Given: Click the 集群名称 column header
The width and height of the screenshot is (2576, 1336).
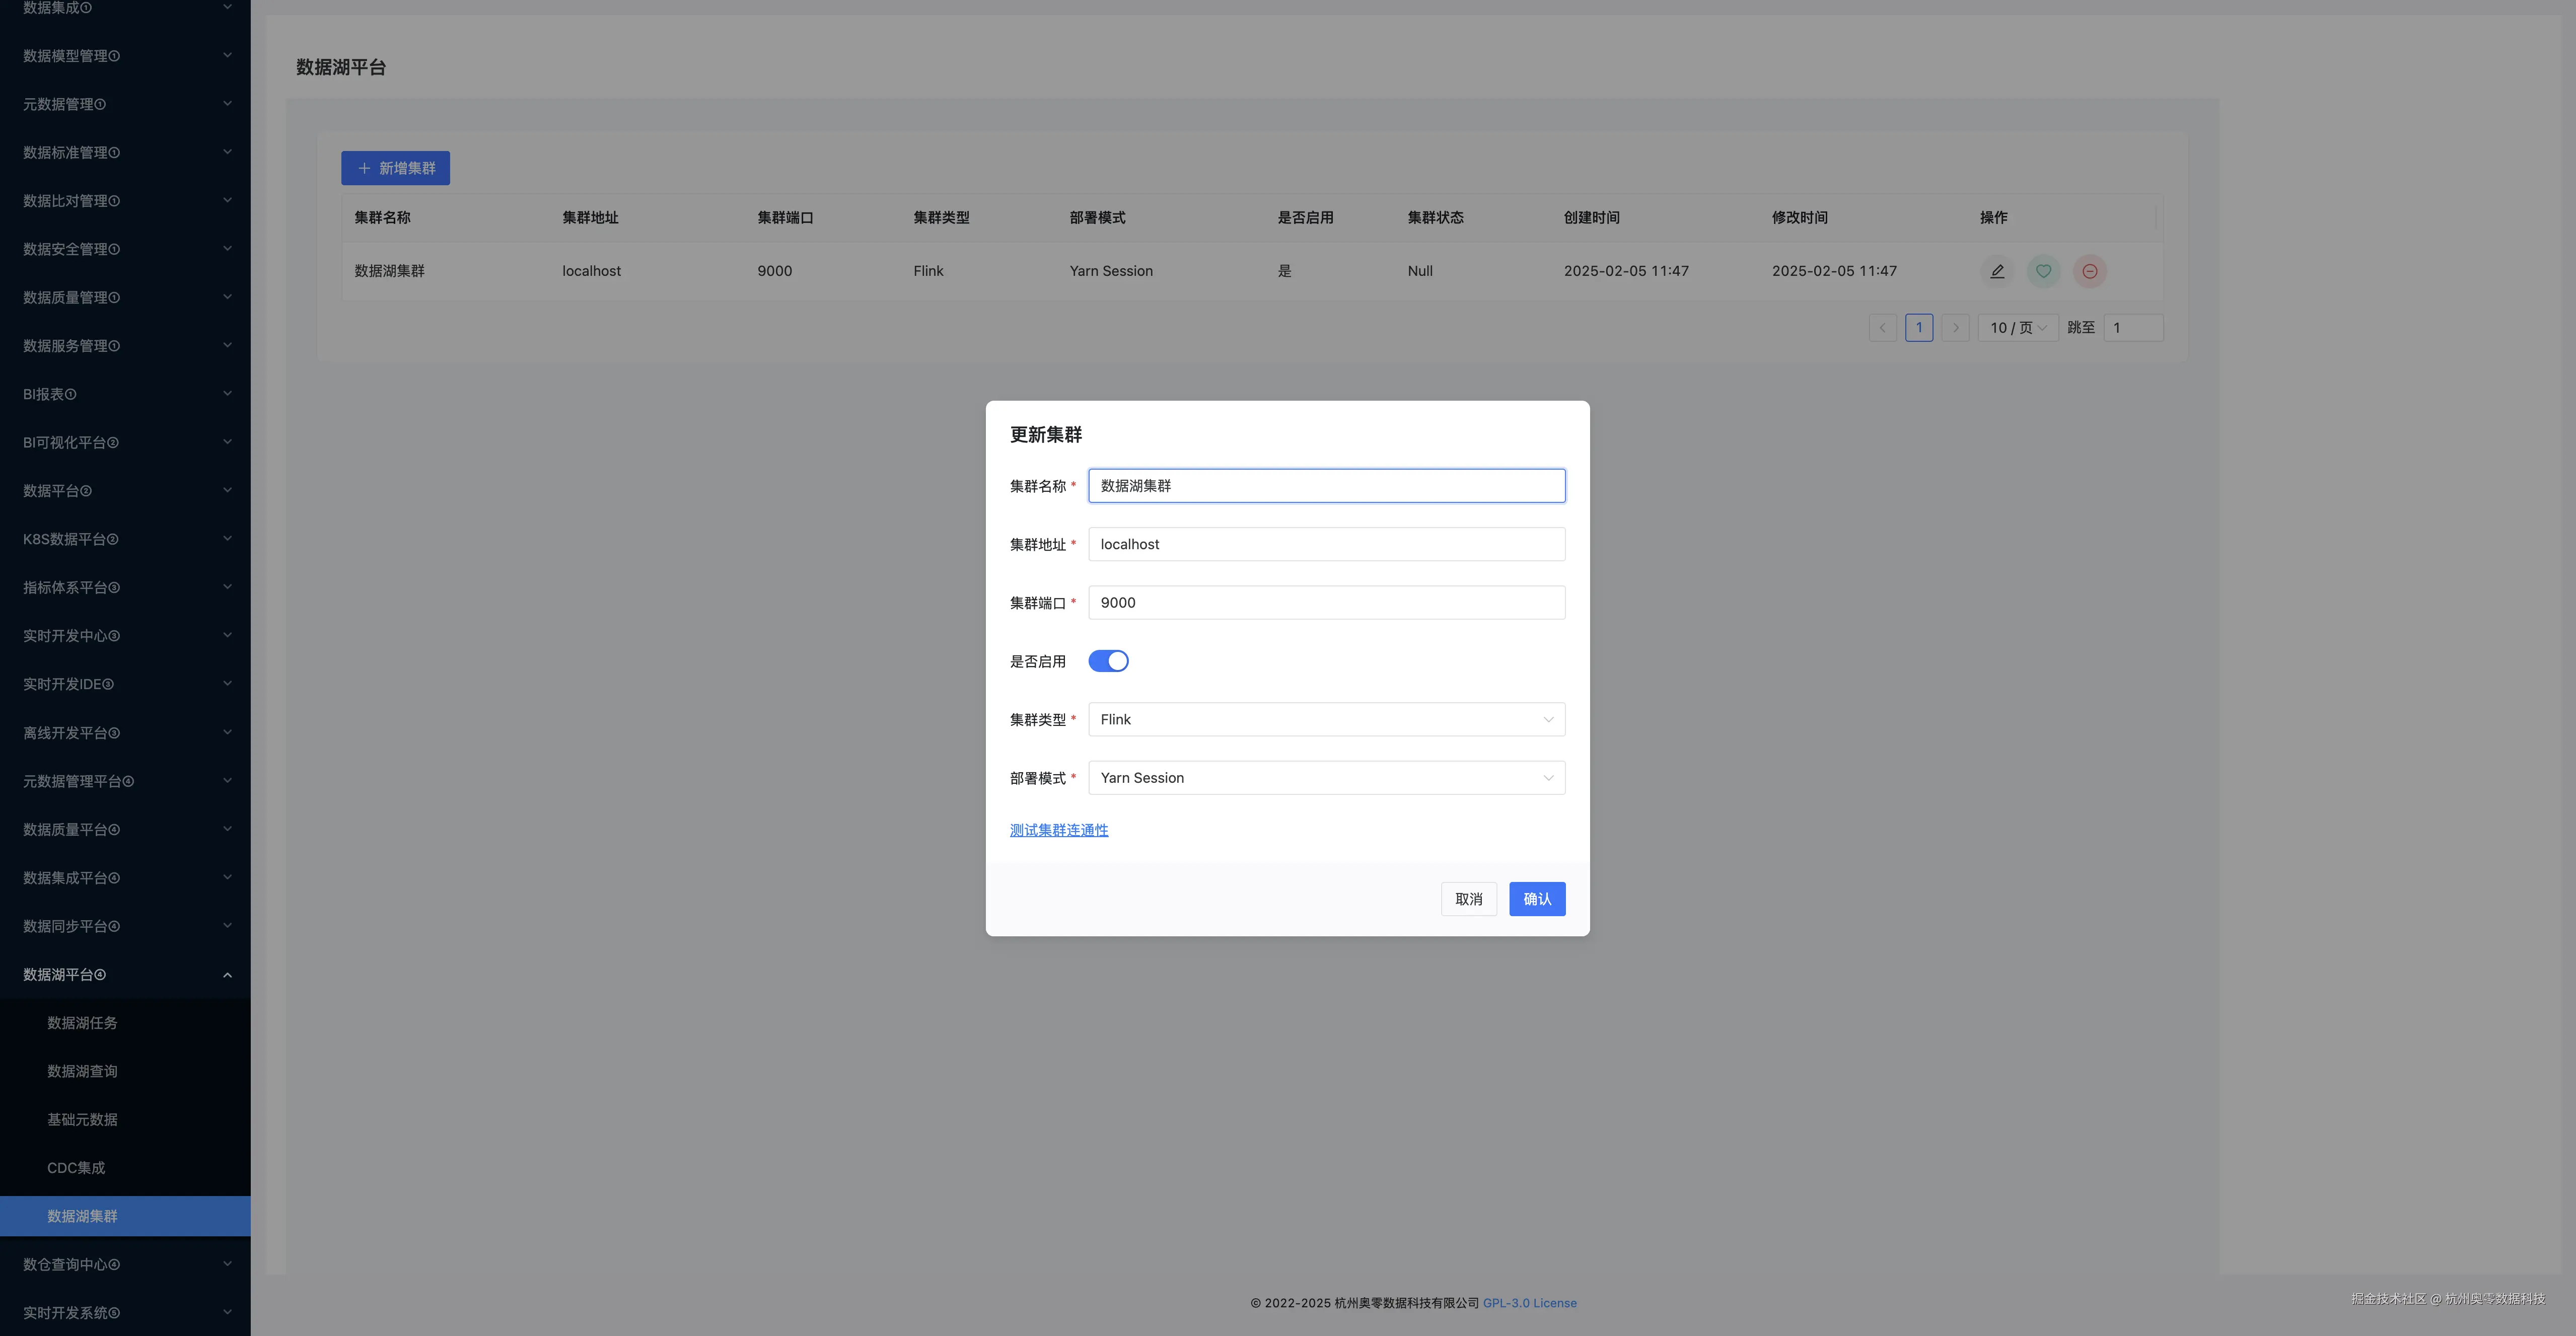Looking at the screenshot, I should 382,218.
